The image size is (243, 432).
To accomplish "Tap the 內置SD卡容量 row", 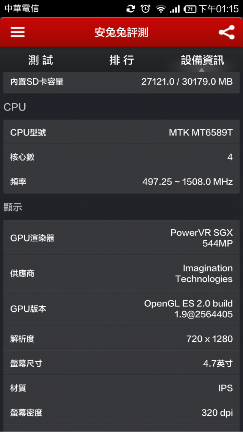I will click(x=121, y=82).
